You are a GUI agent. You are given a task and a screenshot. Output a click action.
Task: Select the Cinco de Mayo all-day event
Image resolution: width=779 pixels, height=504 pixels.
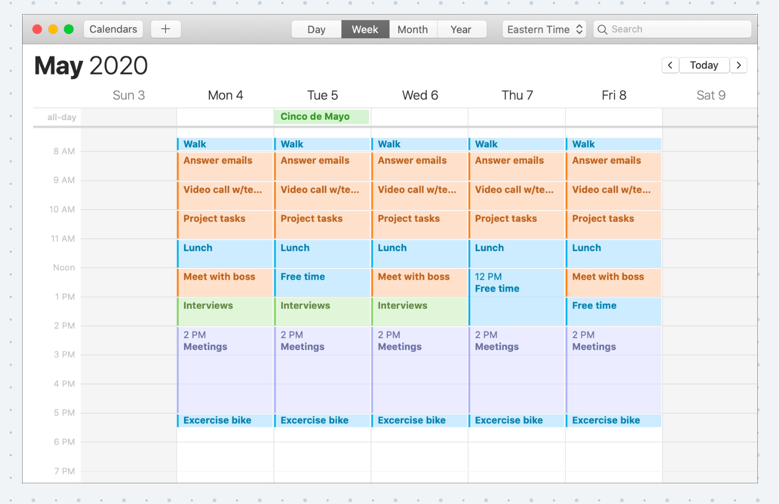coord(321,117)
